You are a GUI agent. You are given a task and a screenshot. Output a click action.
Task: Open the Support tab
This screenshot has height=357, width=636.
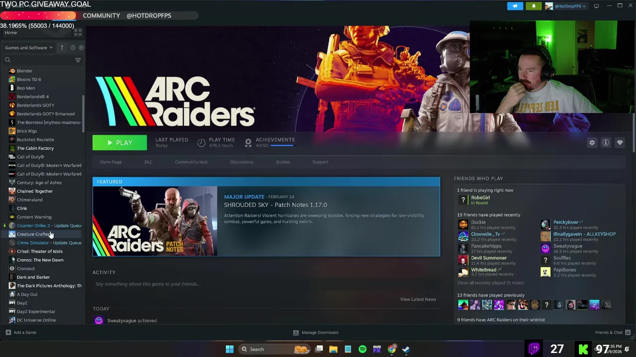320,162
